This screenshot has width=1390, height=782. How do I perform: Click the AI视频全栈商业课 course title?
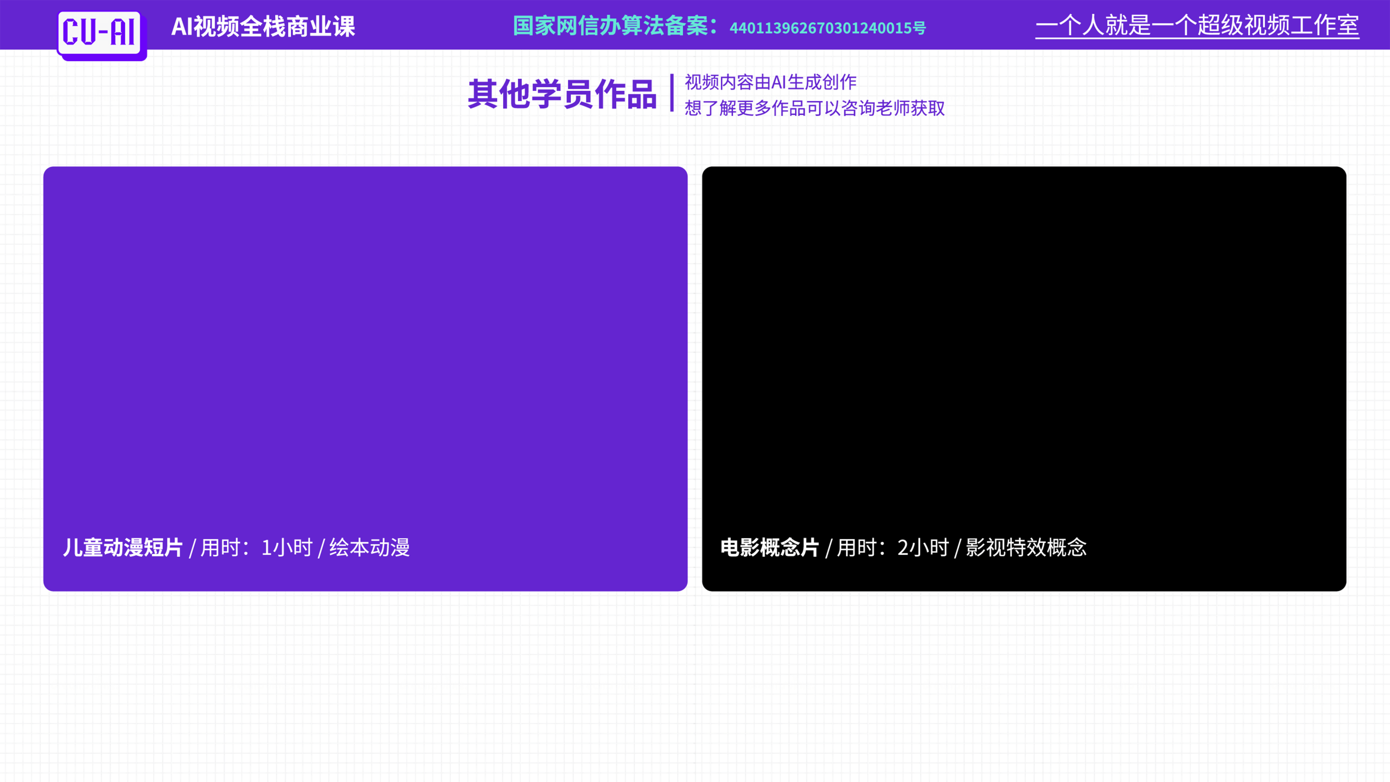[x=263, y=26]
